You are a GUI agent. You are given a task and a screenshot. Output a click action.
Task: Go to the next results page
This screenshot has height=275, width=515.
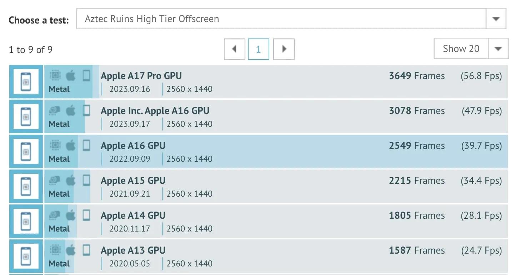[x=284, y=49]
